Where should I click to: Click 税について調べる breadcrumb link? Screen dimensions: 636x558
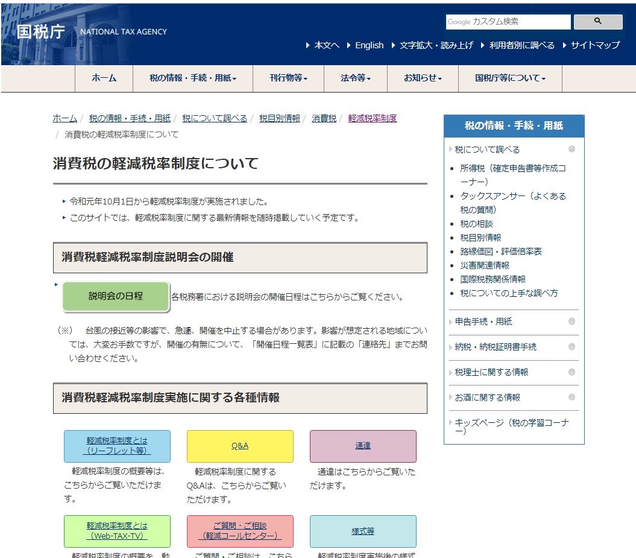pos(215,118)
